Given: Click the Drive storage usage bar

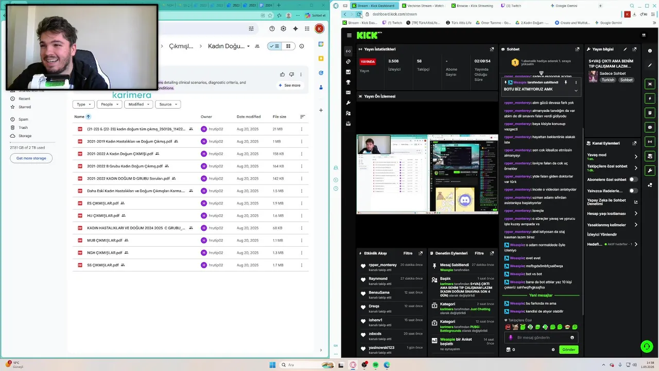Looking at the screenshot, I should (x=33, y=143).
